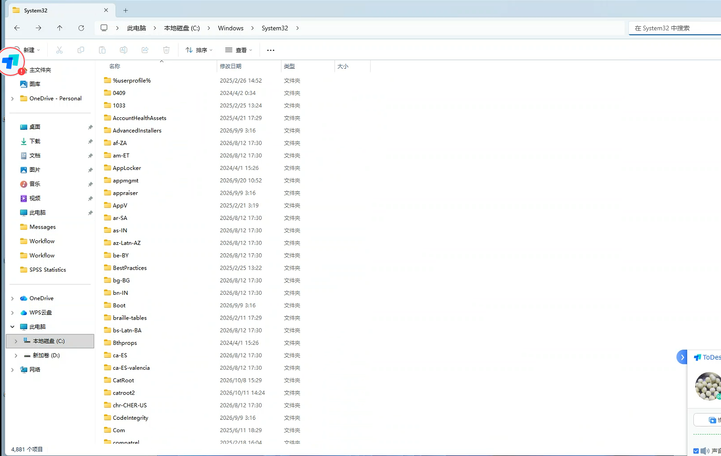721x456 pixels.
Task: Uncheck the 声音 sound checkbox in ToDesk
Action: (x=696, y=451)
